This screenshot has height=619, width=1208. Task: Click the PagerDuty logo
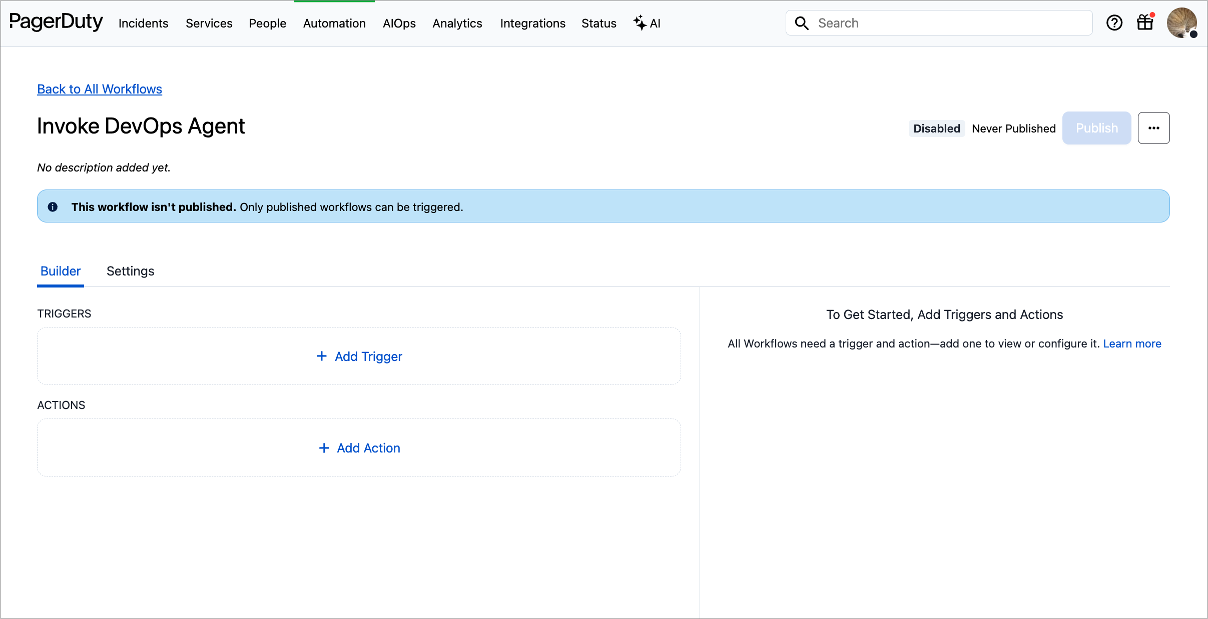coord(56,22)
